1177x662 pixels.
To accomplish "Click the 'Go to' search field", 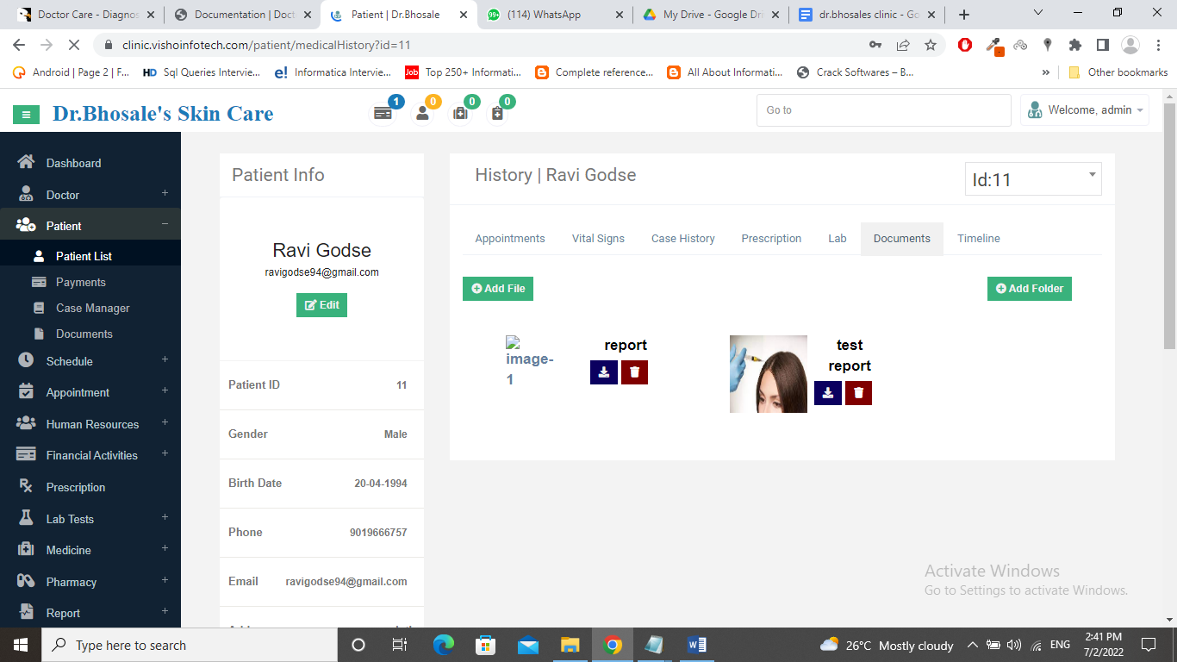I will (883, 110).
